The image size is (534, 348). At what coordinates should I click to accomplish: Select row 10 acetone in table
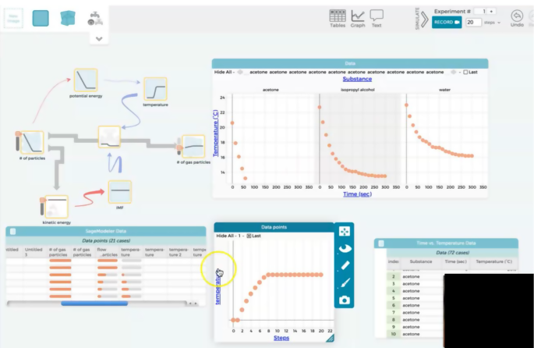416,334
